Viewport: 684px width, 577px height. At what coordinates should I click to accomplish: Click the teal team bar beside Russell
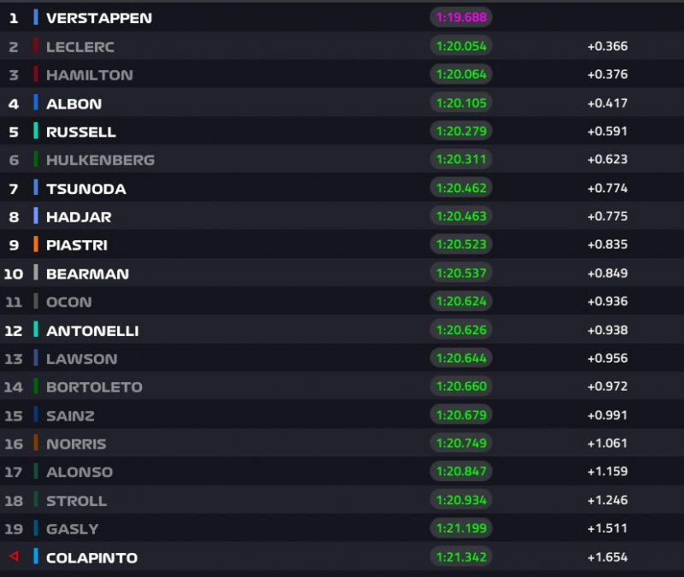(x=36, y=131)
